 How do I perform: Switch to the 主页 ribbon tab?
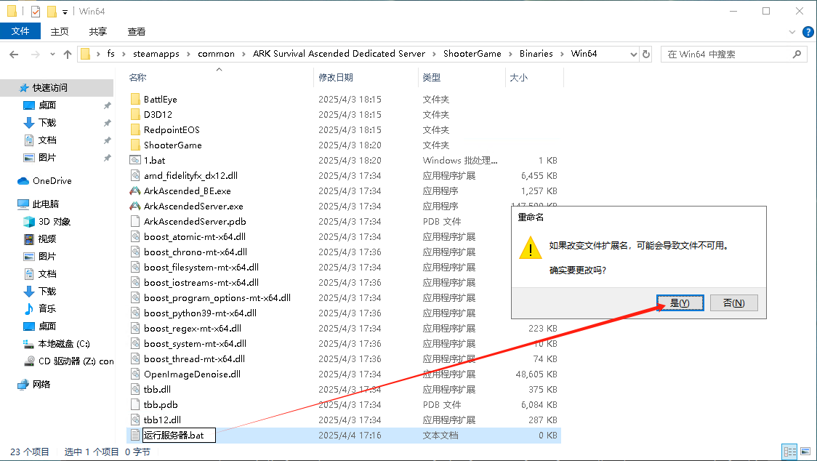click(x=60, y=32)
